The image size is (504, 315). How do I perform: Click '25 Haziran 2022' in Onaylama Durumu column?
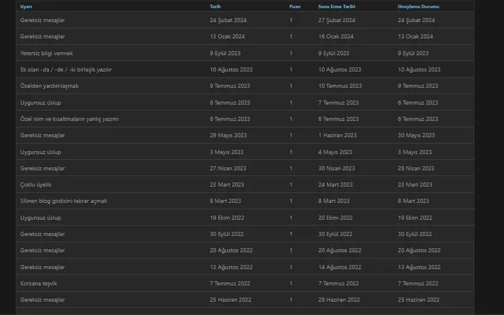418,300
